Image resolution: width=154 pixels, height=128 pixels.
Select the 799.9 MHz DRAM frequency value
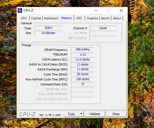[83, 49]
